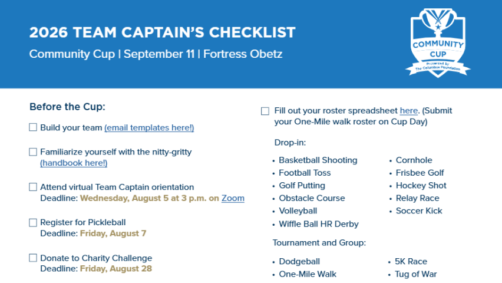The height and width of the screenshot is (283, 502).
Task: Select the Cornhole list item
Action: [414, 160]
